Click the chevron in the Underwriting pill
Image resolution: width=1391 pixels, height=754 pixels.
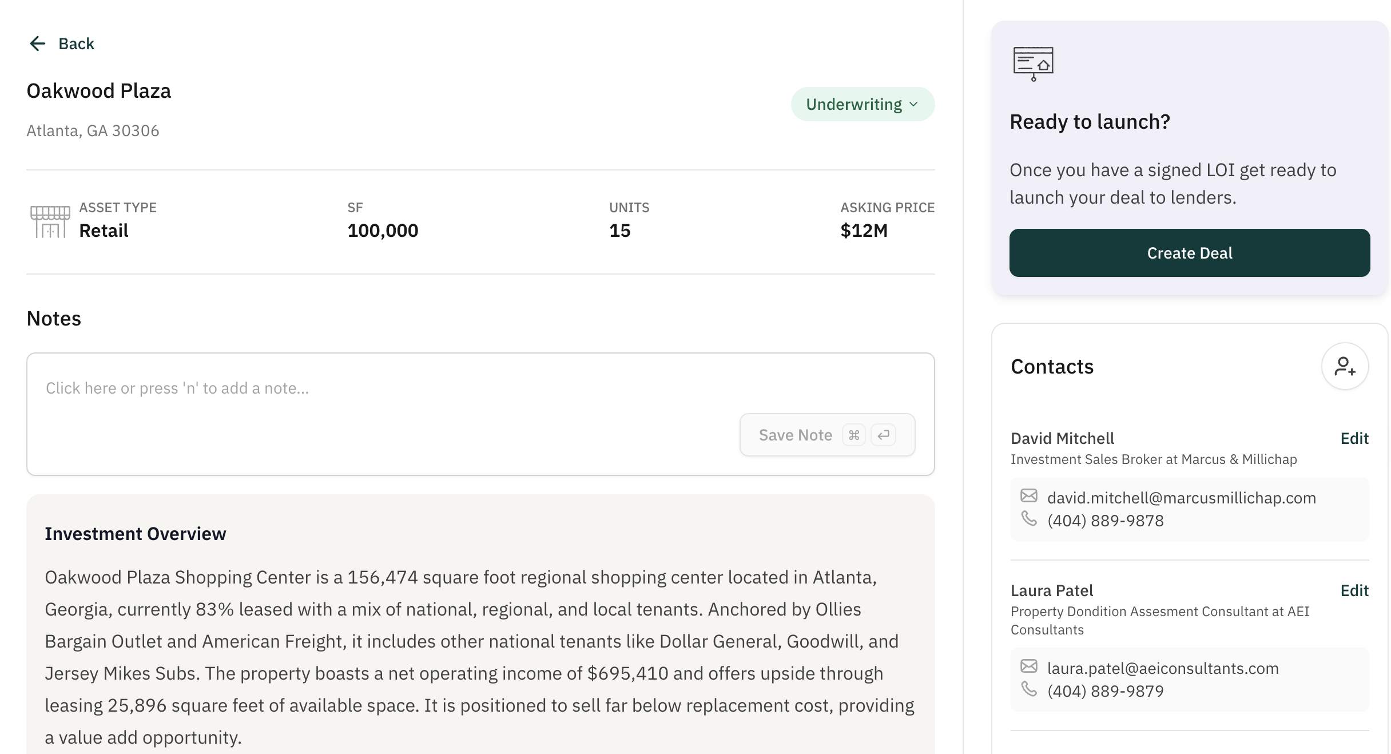point(913,104)
